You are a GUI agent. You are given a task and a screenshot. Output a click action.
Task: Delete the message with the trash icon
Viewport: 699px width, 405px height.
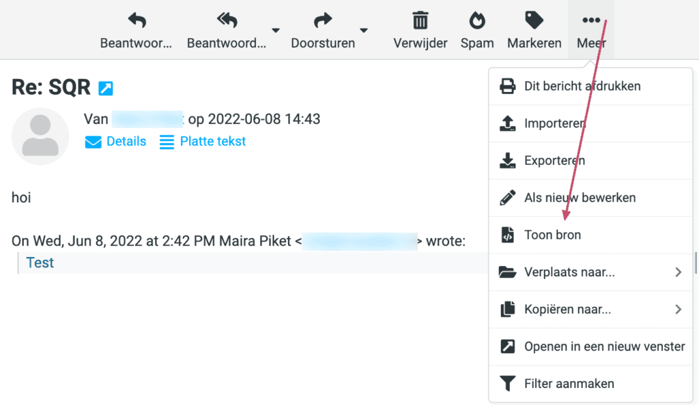420,21
